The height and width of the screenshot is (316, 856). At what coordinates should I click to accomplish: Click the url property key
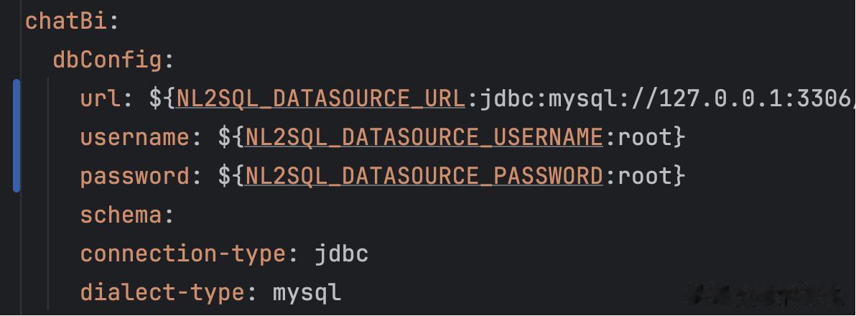click(x=101, y=98)
